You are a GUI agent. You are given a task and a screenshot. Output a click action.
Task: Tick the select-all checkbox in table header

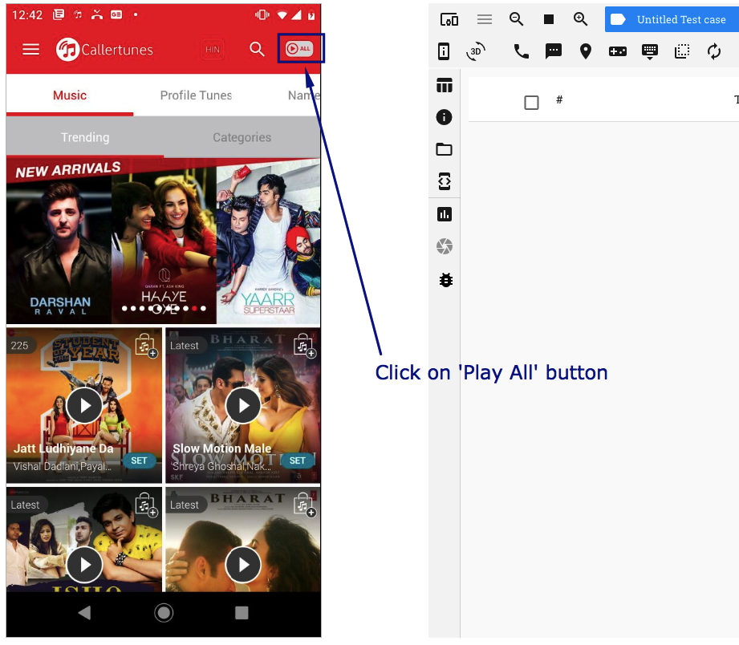[532, 102]
